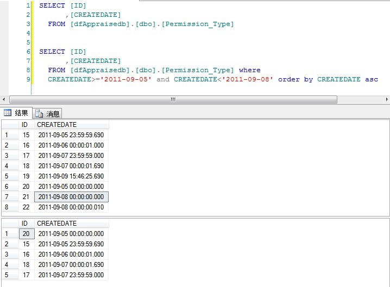
Task: Click the horizontal scrollbar left arrow
Action: (x=4, y=99)
